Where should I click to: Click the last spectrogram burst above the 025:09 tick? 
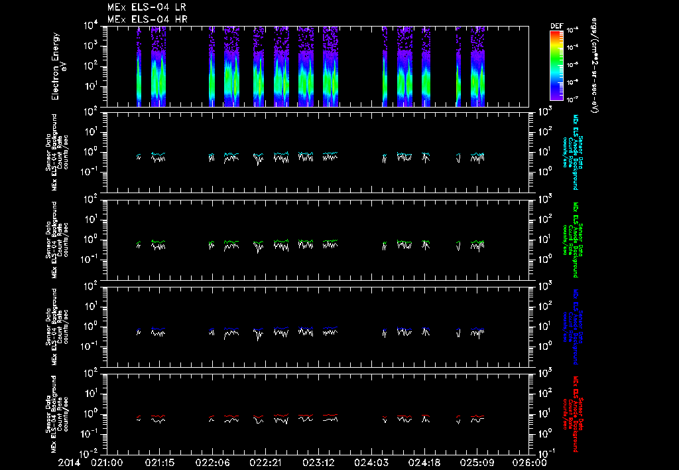pos(477,66)
